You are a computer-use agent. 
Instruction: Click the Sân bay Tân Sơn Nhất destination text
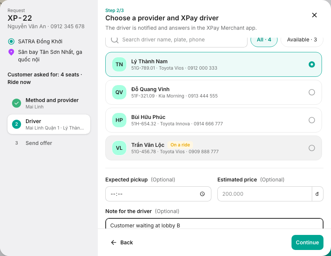coord(50,56)
